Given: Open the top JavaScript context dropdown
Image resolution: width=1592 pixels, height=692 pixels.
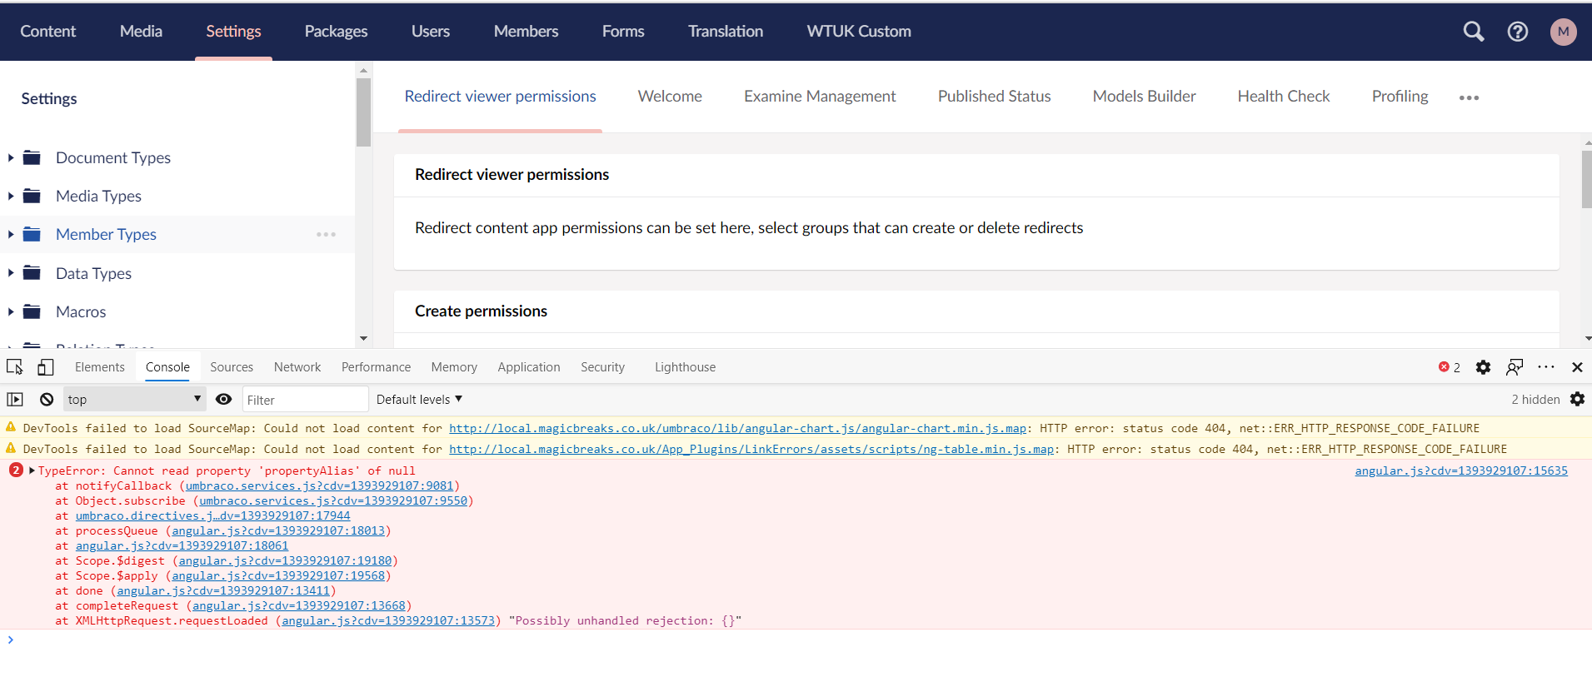Looking at the screenshot, I should point(134,400).
